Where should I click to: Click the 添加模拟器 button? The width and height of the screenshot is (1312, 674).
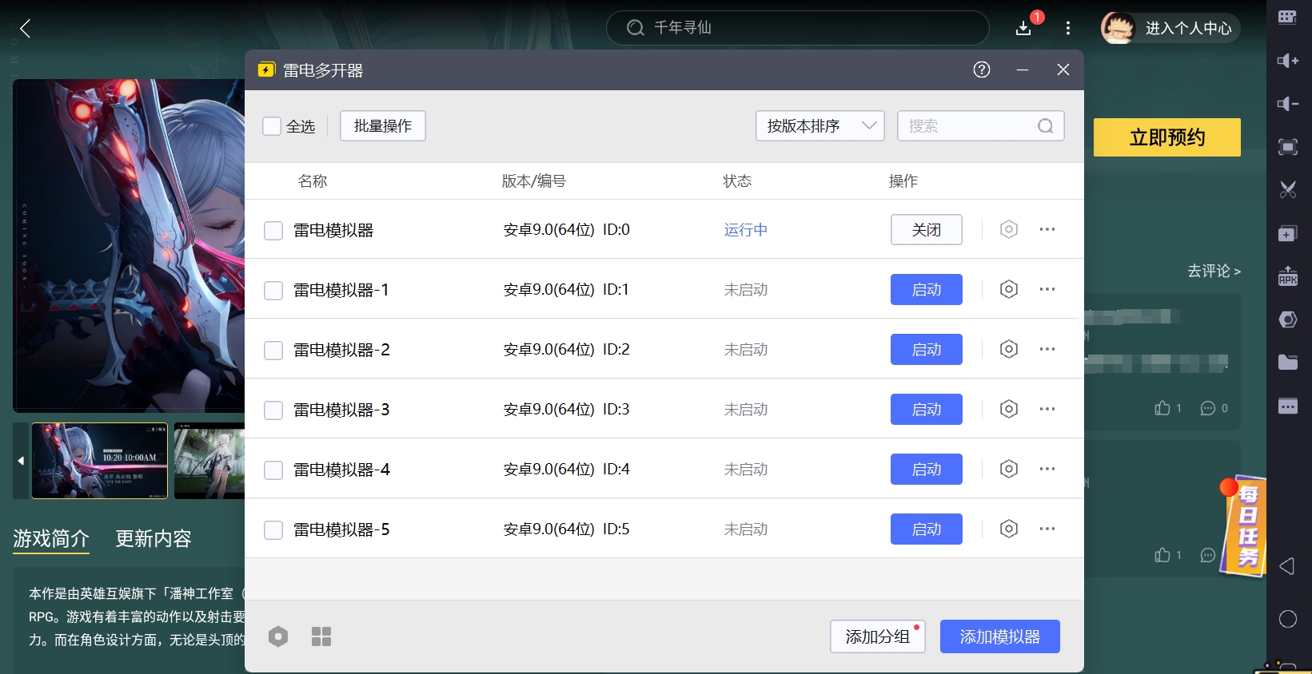click(x=999, y=636)
